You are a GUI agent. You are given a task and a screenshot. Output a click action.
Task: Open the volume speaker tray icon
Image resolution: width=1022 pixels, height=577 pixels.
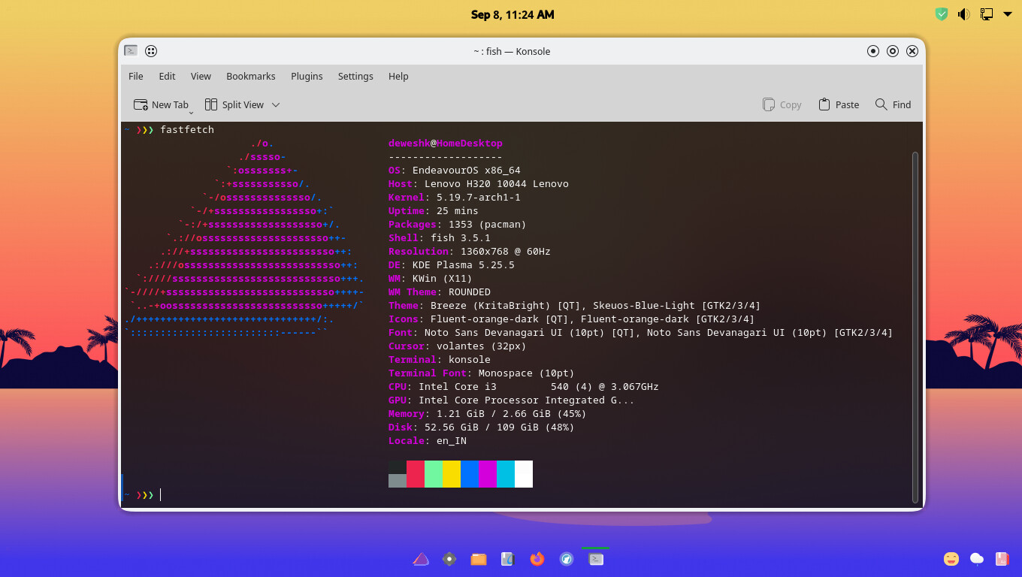pyautogui.click(x=963, y=14)
